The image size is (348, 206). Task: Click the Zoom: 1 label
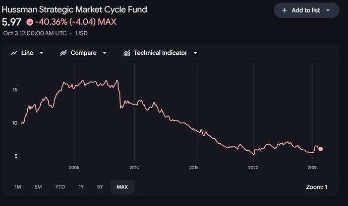[316, 187]
